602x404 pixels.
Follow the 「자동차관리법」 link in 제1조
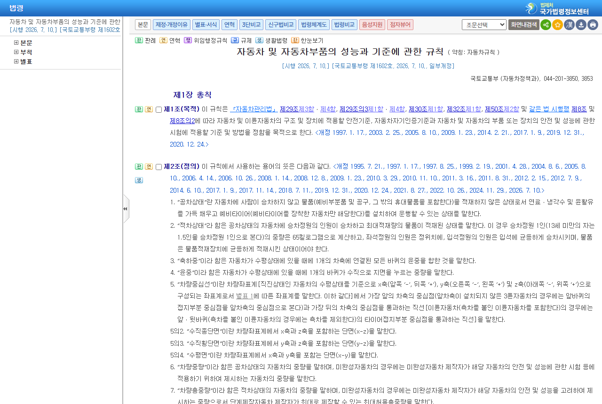254,109
